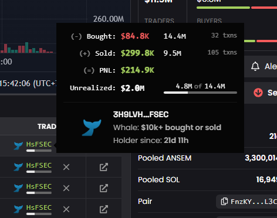The width and height of the screenshot is (277, 218).
Task: Click holdings progress bar 4.8M of 14.4M
Action: coord(200,93)
